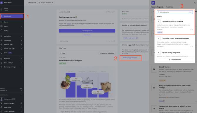
Task: Click the Future tag on Loyalty & Promotions
Action: pyautogui.click(x=160, y=32)
